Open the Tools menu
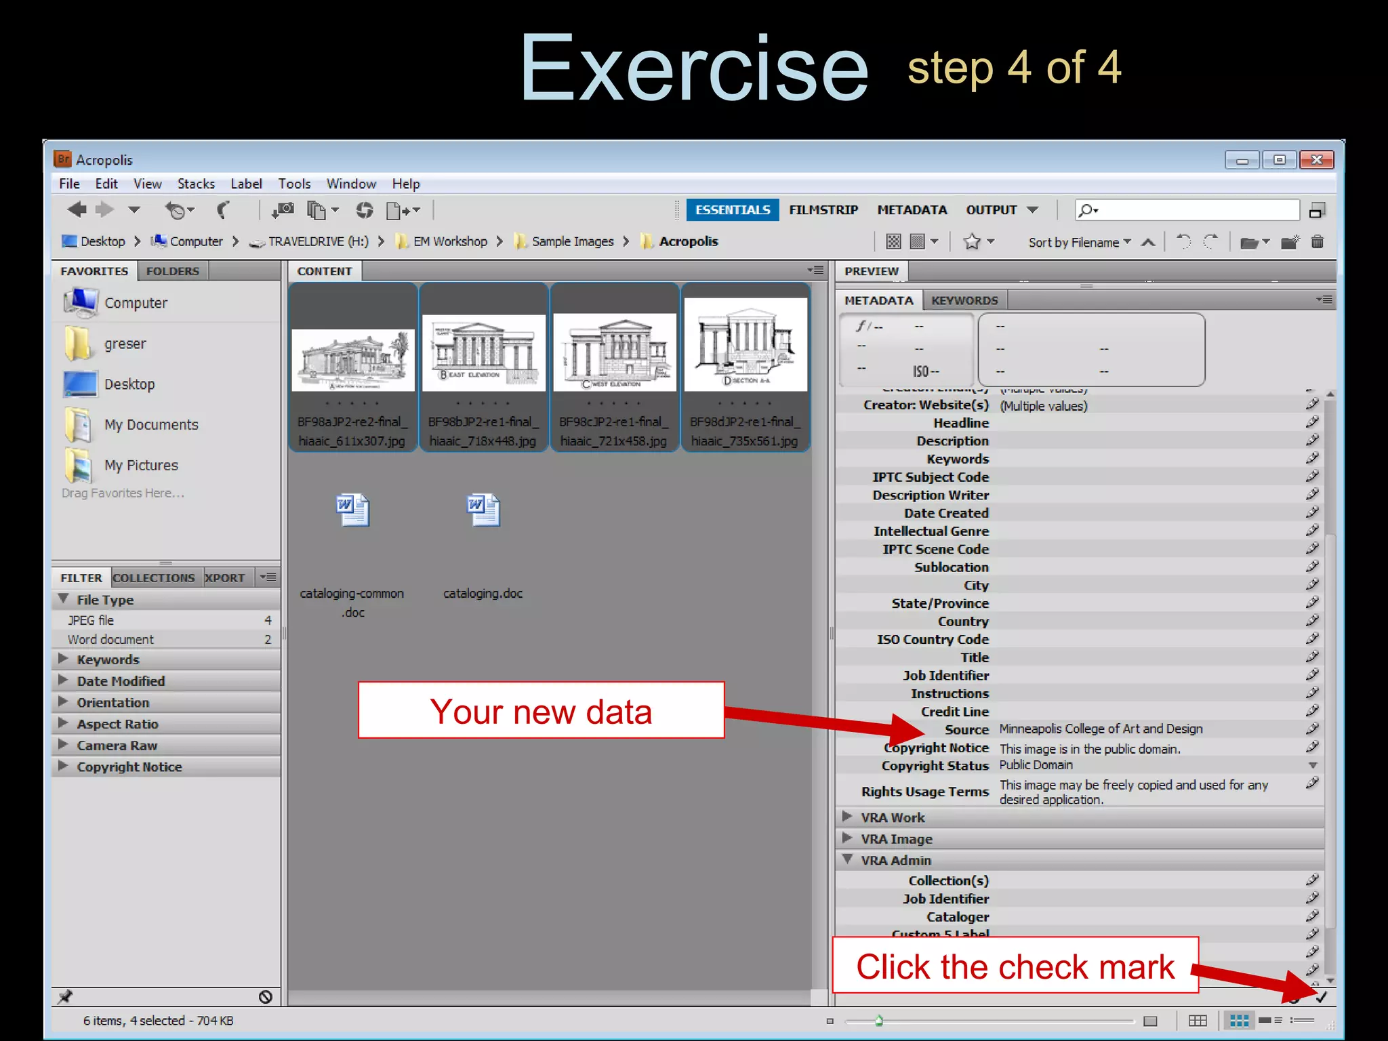 coord(294,184)
